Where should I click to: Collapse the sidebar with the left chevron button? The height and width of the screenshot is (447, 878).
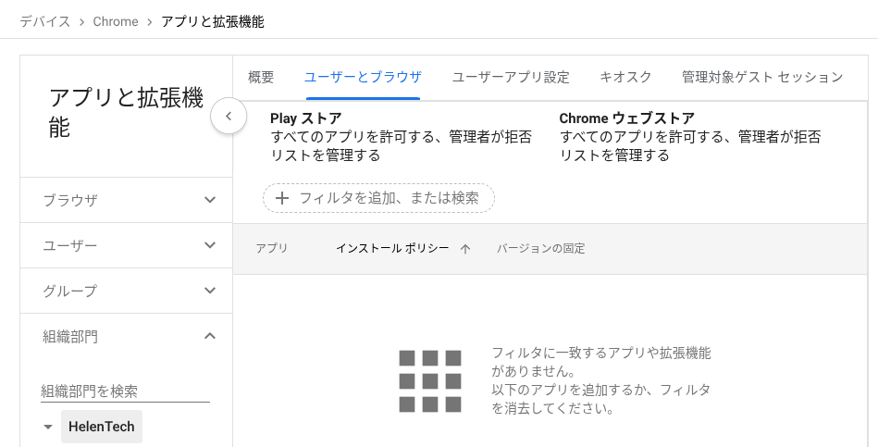click(229, 117)
